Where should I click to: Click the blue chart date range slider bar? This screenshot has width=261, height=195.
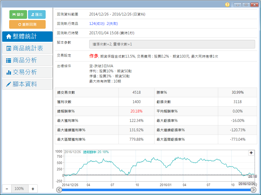click(156, 190)
